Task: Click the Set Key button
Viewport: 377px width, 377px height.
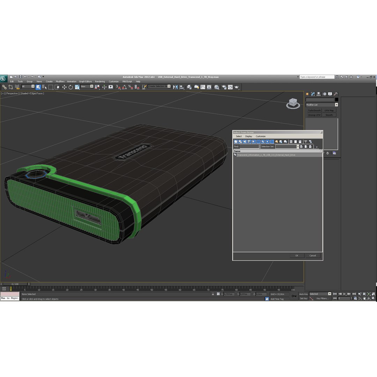Action: (x=303, y=298)
